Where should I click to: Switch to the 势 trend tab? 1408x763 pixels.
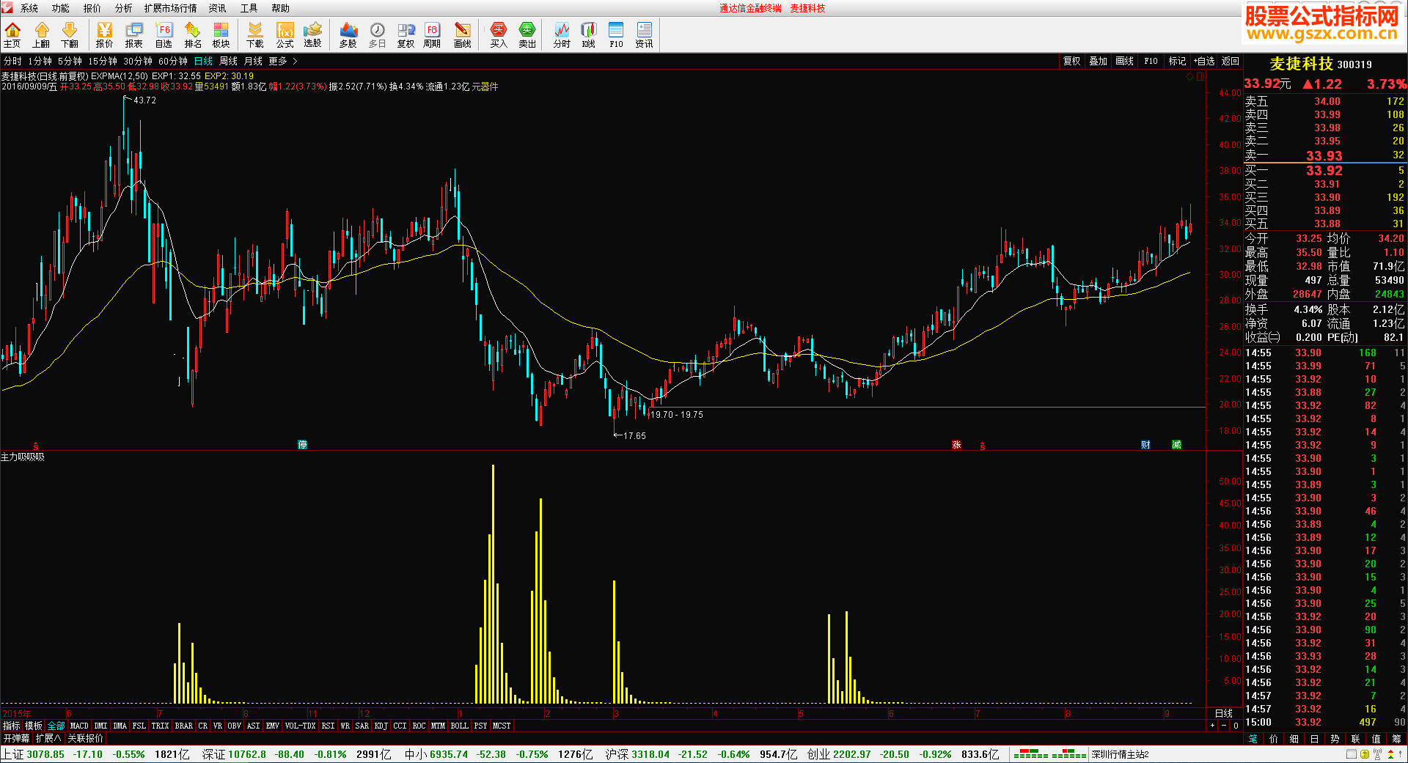coord(1335,738)
